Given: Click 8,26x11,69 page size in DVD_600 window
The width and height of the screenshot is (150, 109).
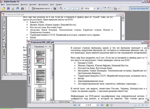Looking at the screenshot, I should 64,102.
